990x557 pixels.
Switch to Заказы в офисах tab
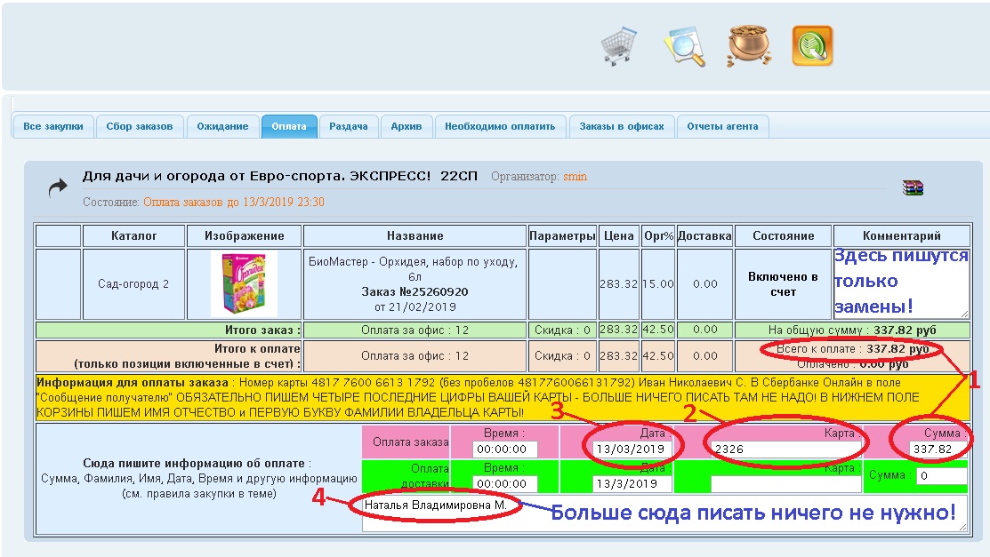coord(622,127)
